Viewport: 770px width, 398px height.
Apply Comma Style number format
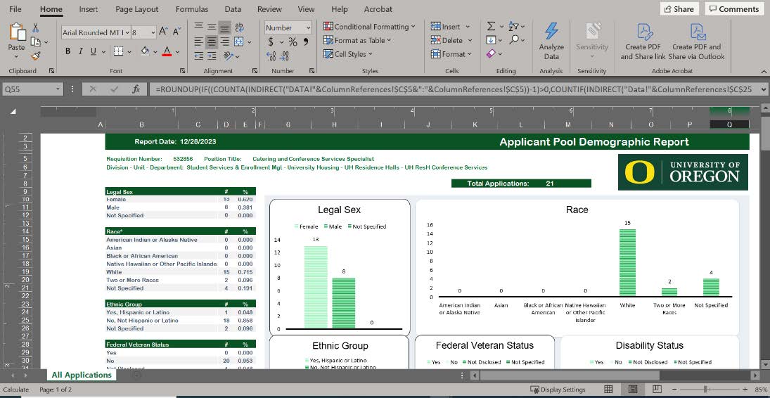tap(306, 41)
